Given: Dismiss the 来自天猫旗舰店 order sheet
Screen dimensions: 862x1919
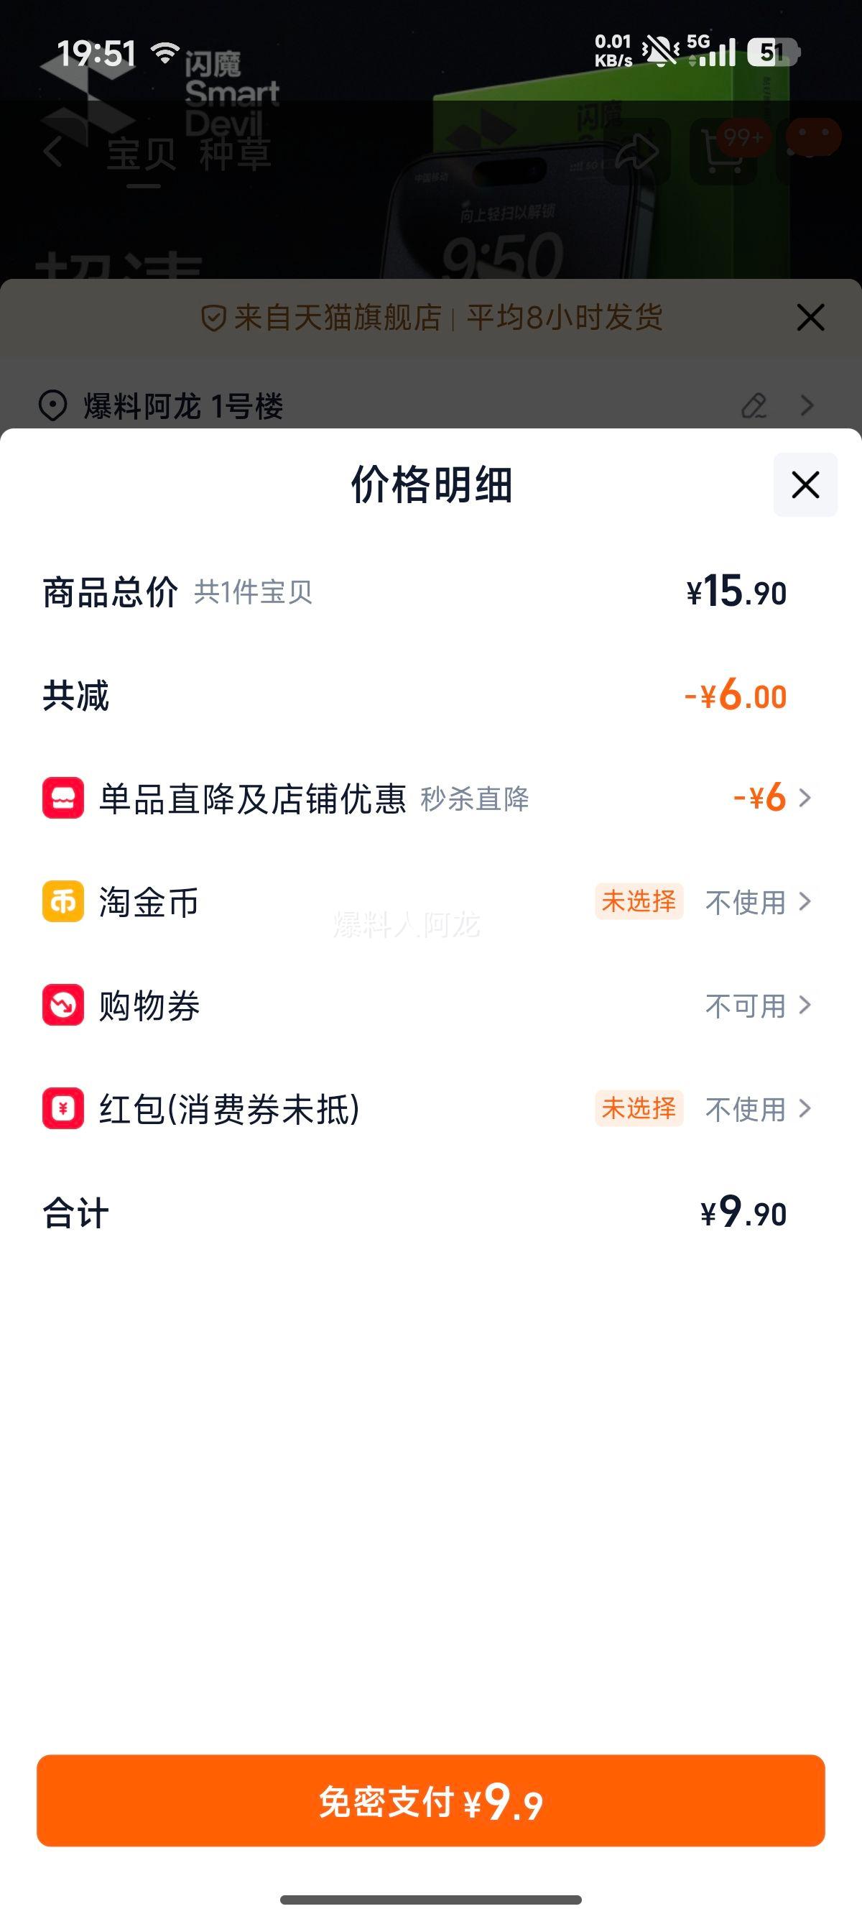Looking at the screenshot, I should [x=810, y=318].
